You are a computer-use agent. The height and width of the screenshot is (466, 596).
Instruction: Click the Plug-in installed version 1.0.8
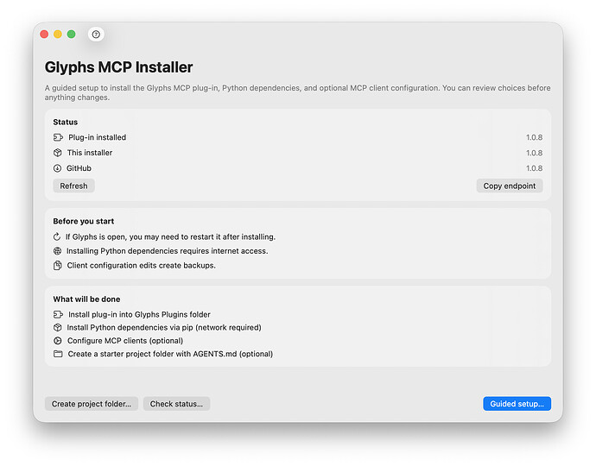[x=534, y=137]
